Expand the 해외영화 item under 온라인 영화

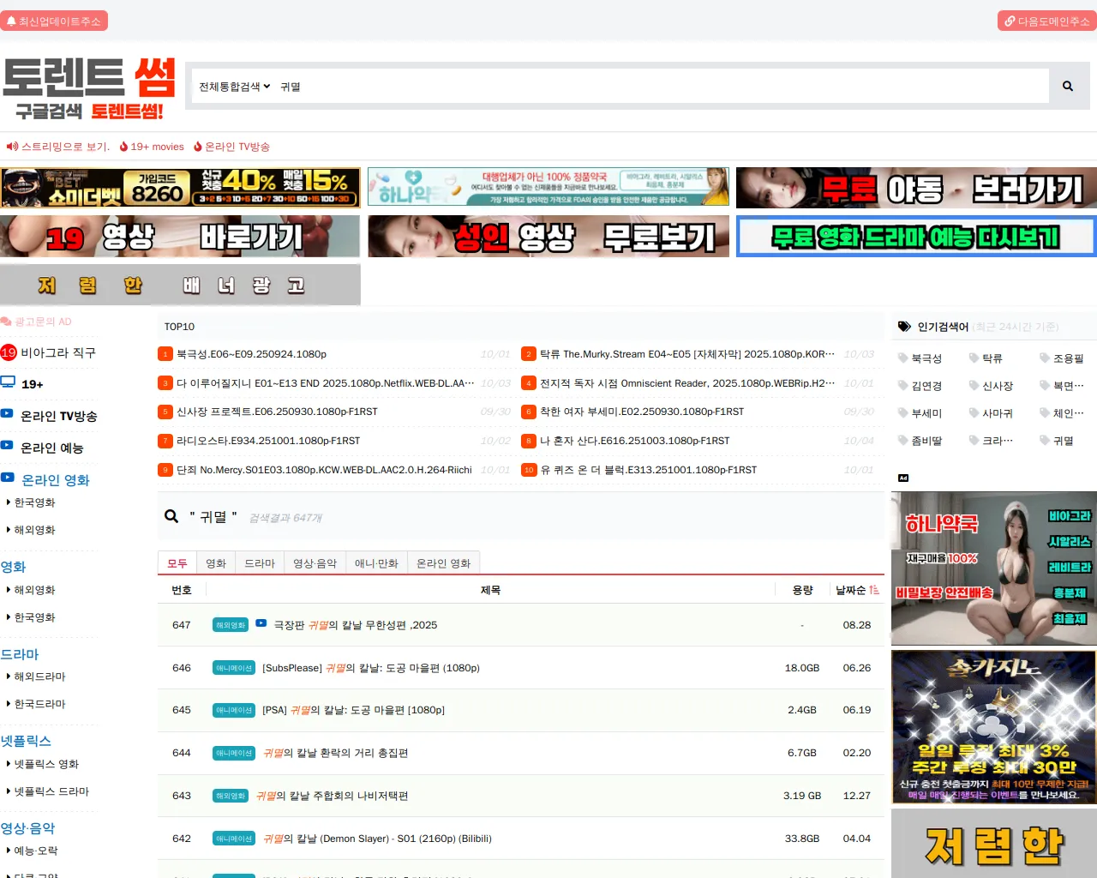pos(34,530)
